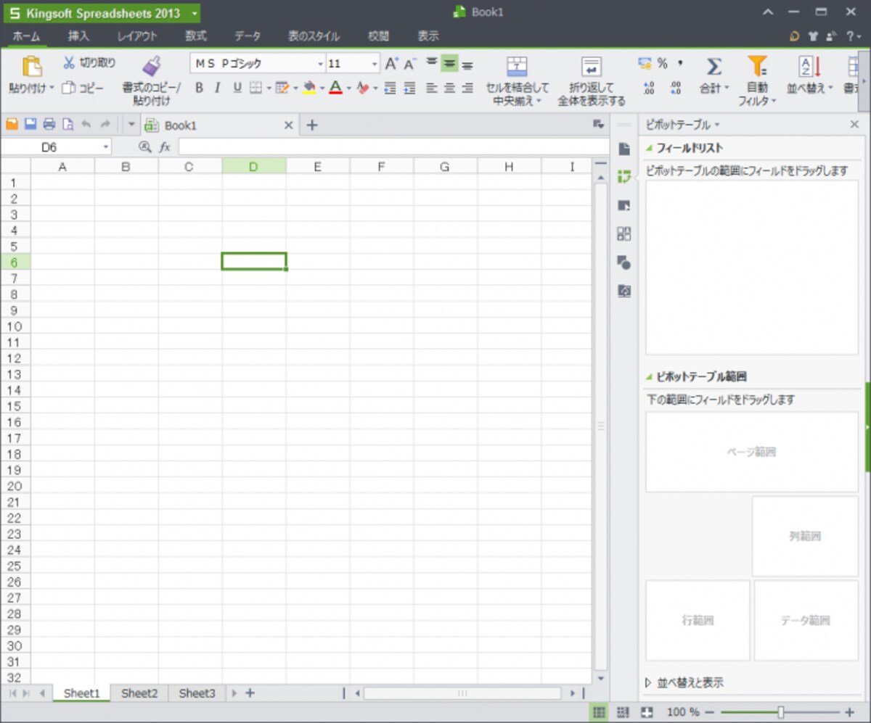Add a new sheet with plus beside Sheet3
The image size is (871, 723).
coord(250,693)
